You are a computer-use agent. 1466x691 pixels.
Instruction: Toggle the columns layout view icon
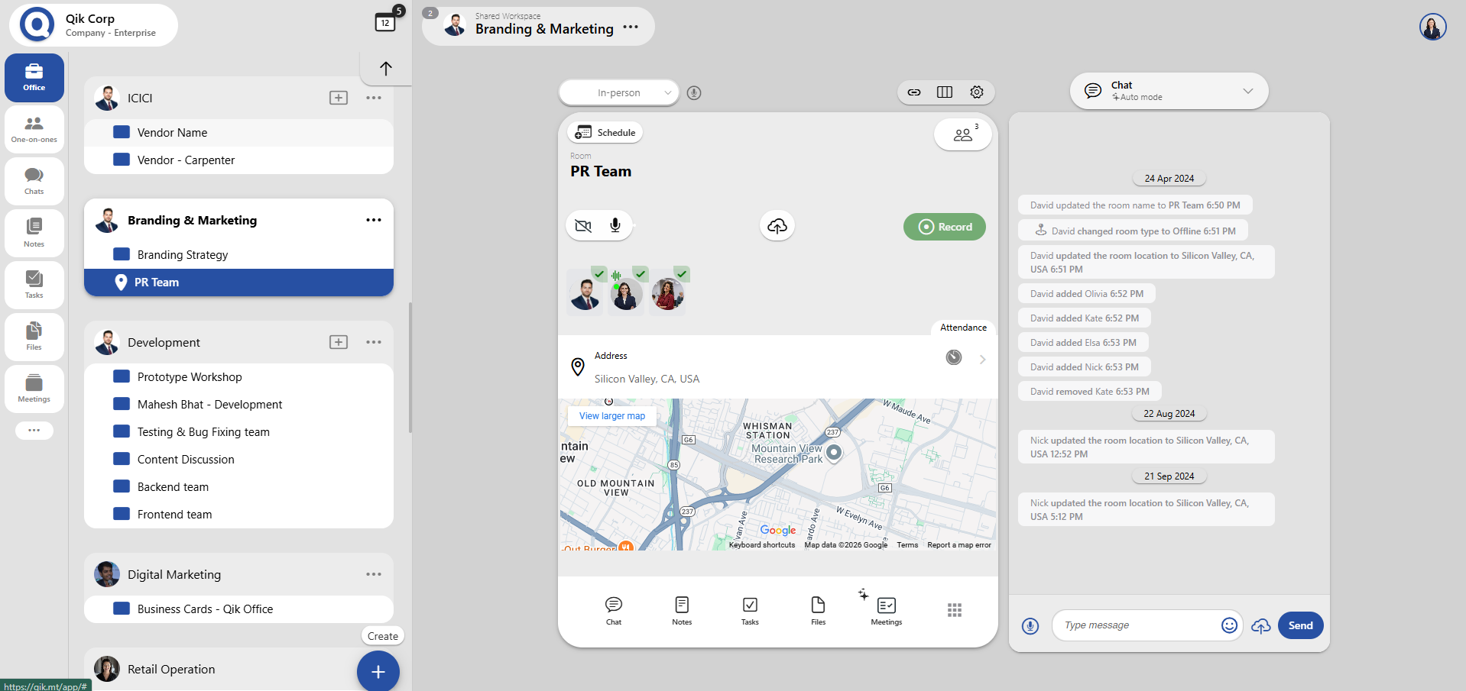[x=945, y=92]
